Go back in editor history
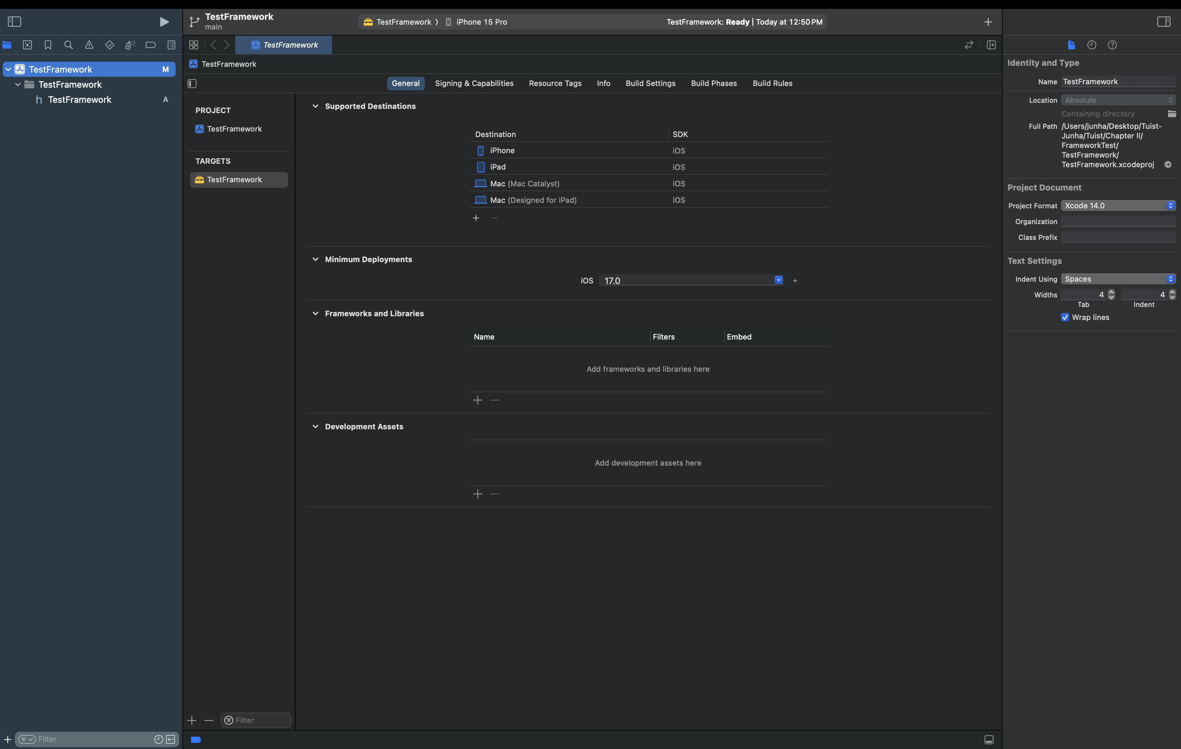The image size is (1181, 749). (213, 45)
